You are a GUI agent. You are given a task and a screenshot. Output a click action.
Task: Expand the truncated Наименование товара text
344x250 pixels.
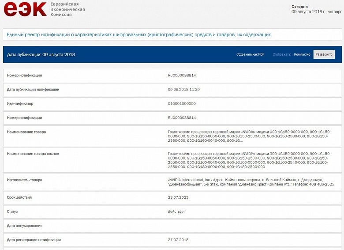249,136
